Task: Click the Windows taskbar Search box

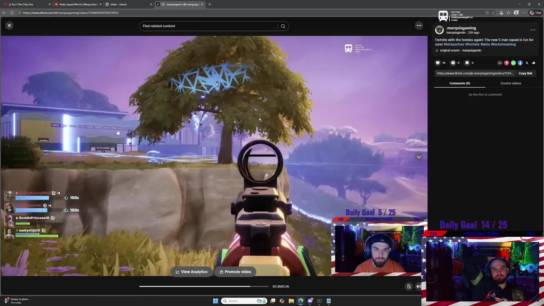Action: pyautogui.click(x=244, y=301)
